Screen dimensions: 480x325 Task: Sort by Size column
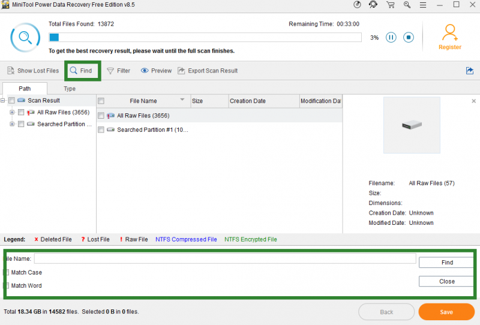click(x=209, y=101)
